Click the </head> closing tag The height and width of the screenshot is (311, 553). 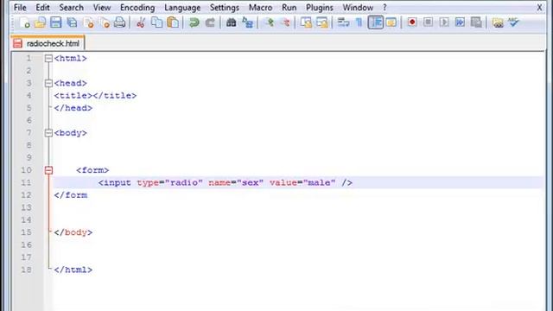point(73,108)
